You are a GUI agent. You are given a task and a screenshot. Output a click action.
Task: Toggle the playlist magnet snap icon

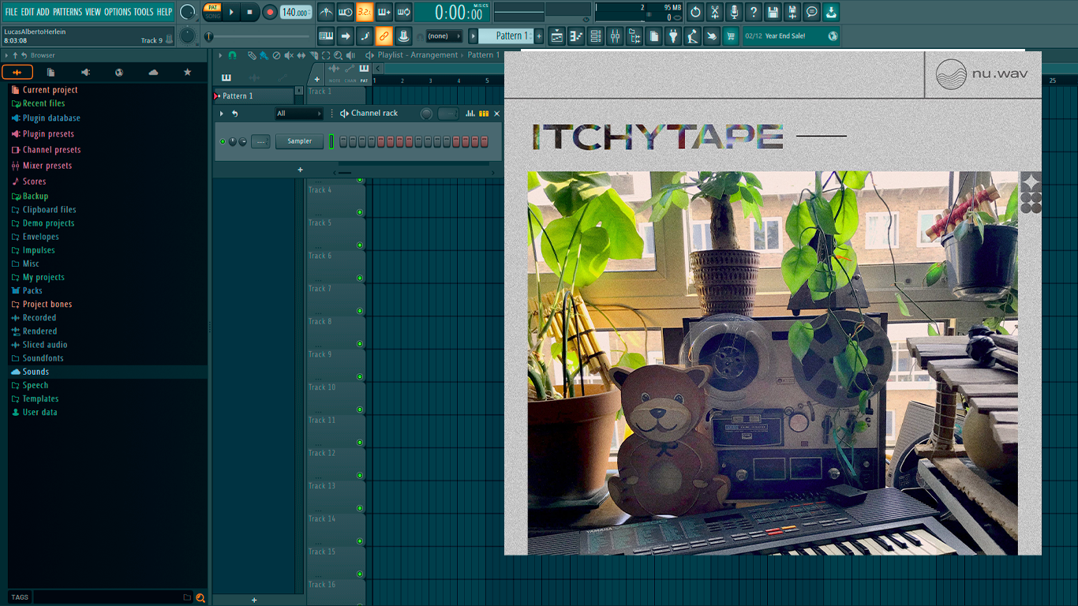click(x=232, y=55)
